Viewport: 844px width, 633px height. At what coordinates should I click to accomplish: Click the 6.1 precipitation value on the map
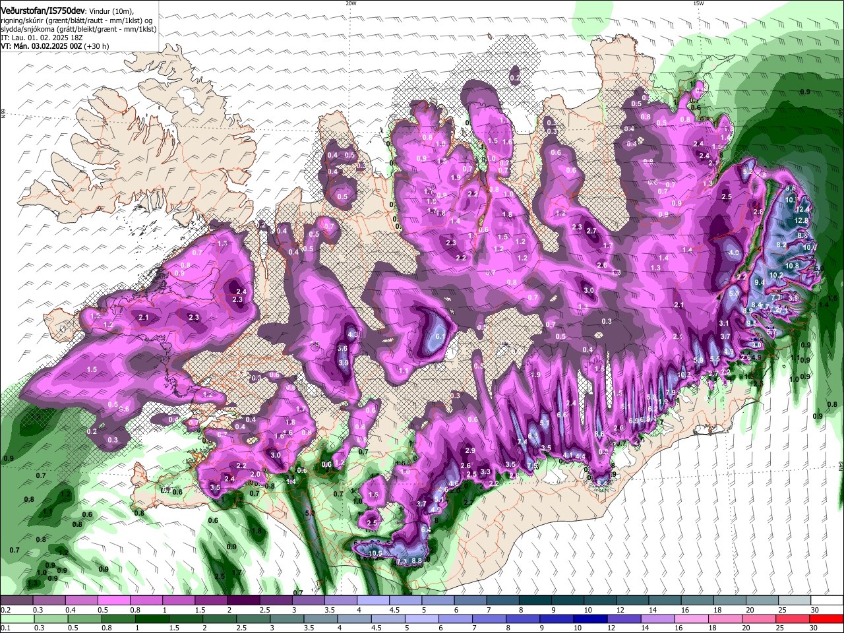coord(441,336)
